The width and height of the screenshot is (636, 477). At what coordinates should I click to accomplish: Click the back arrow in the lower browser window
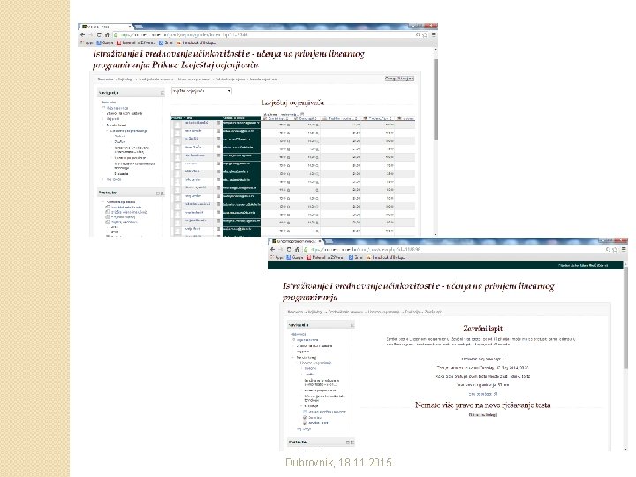pos(273,249)
